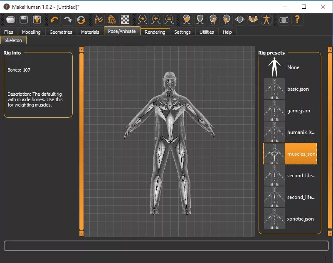This screenshot has height=263, width=333.
Task: Open the Modelling tab
Action: [31, 32]
